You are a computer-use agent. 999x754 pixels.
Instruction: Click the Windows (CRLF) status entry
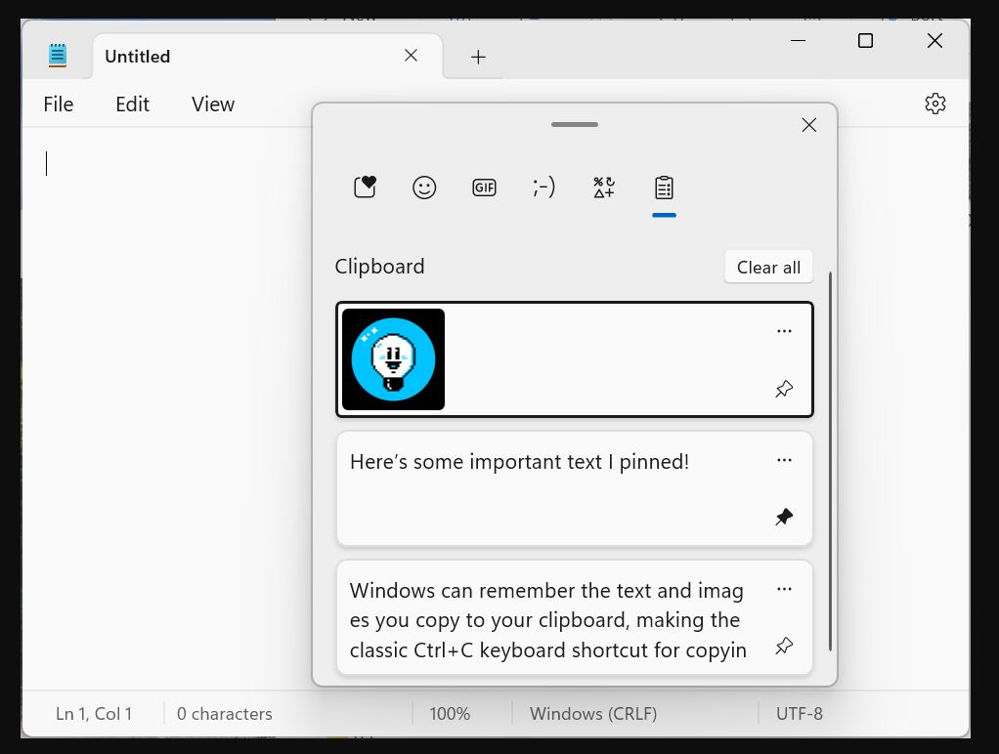click(593, 714)
